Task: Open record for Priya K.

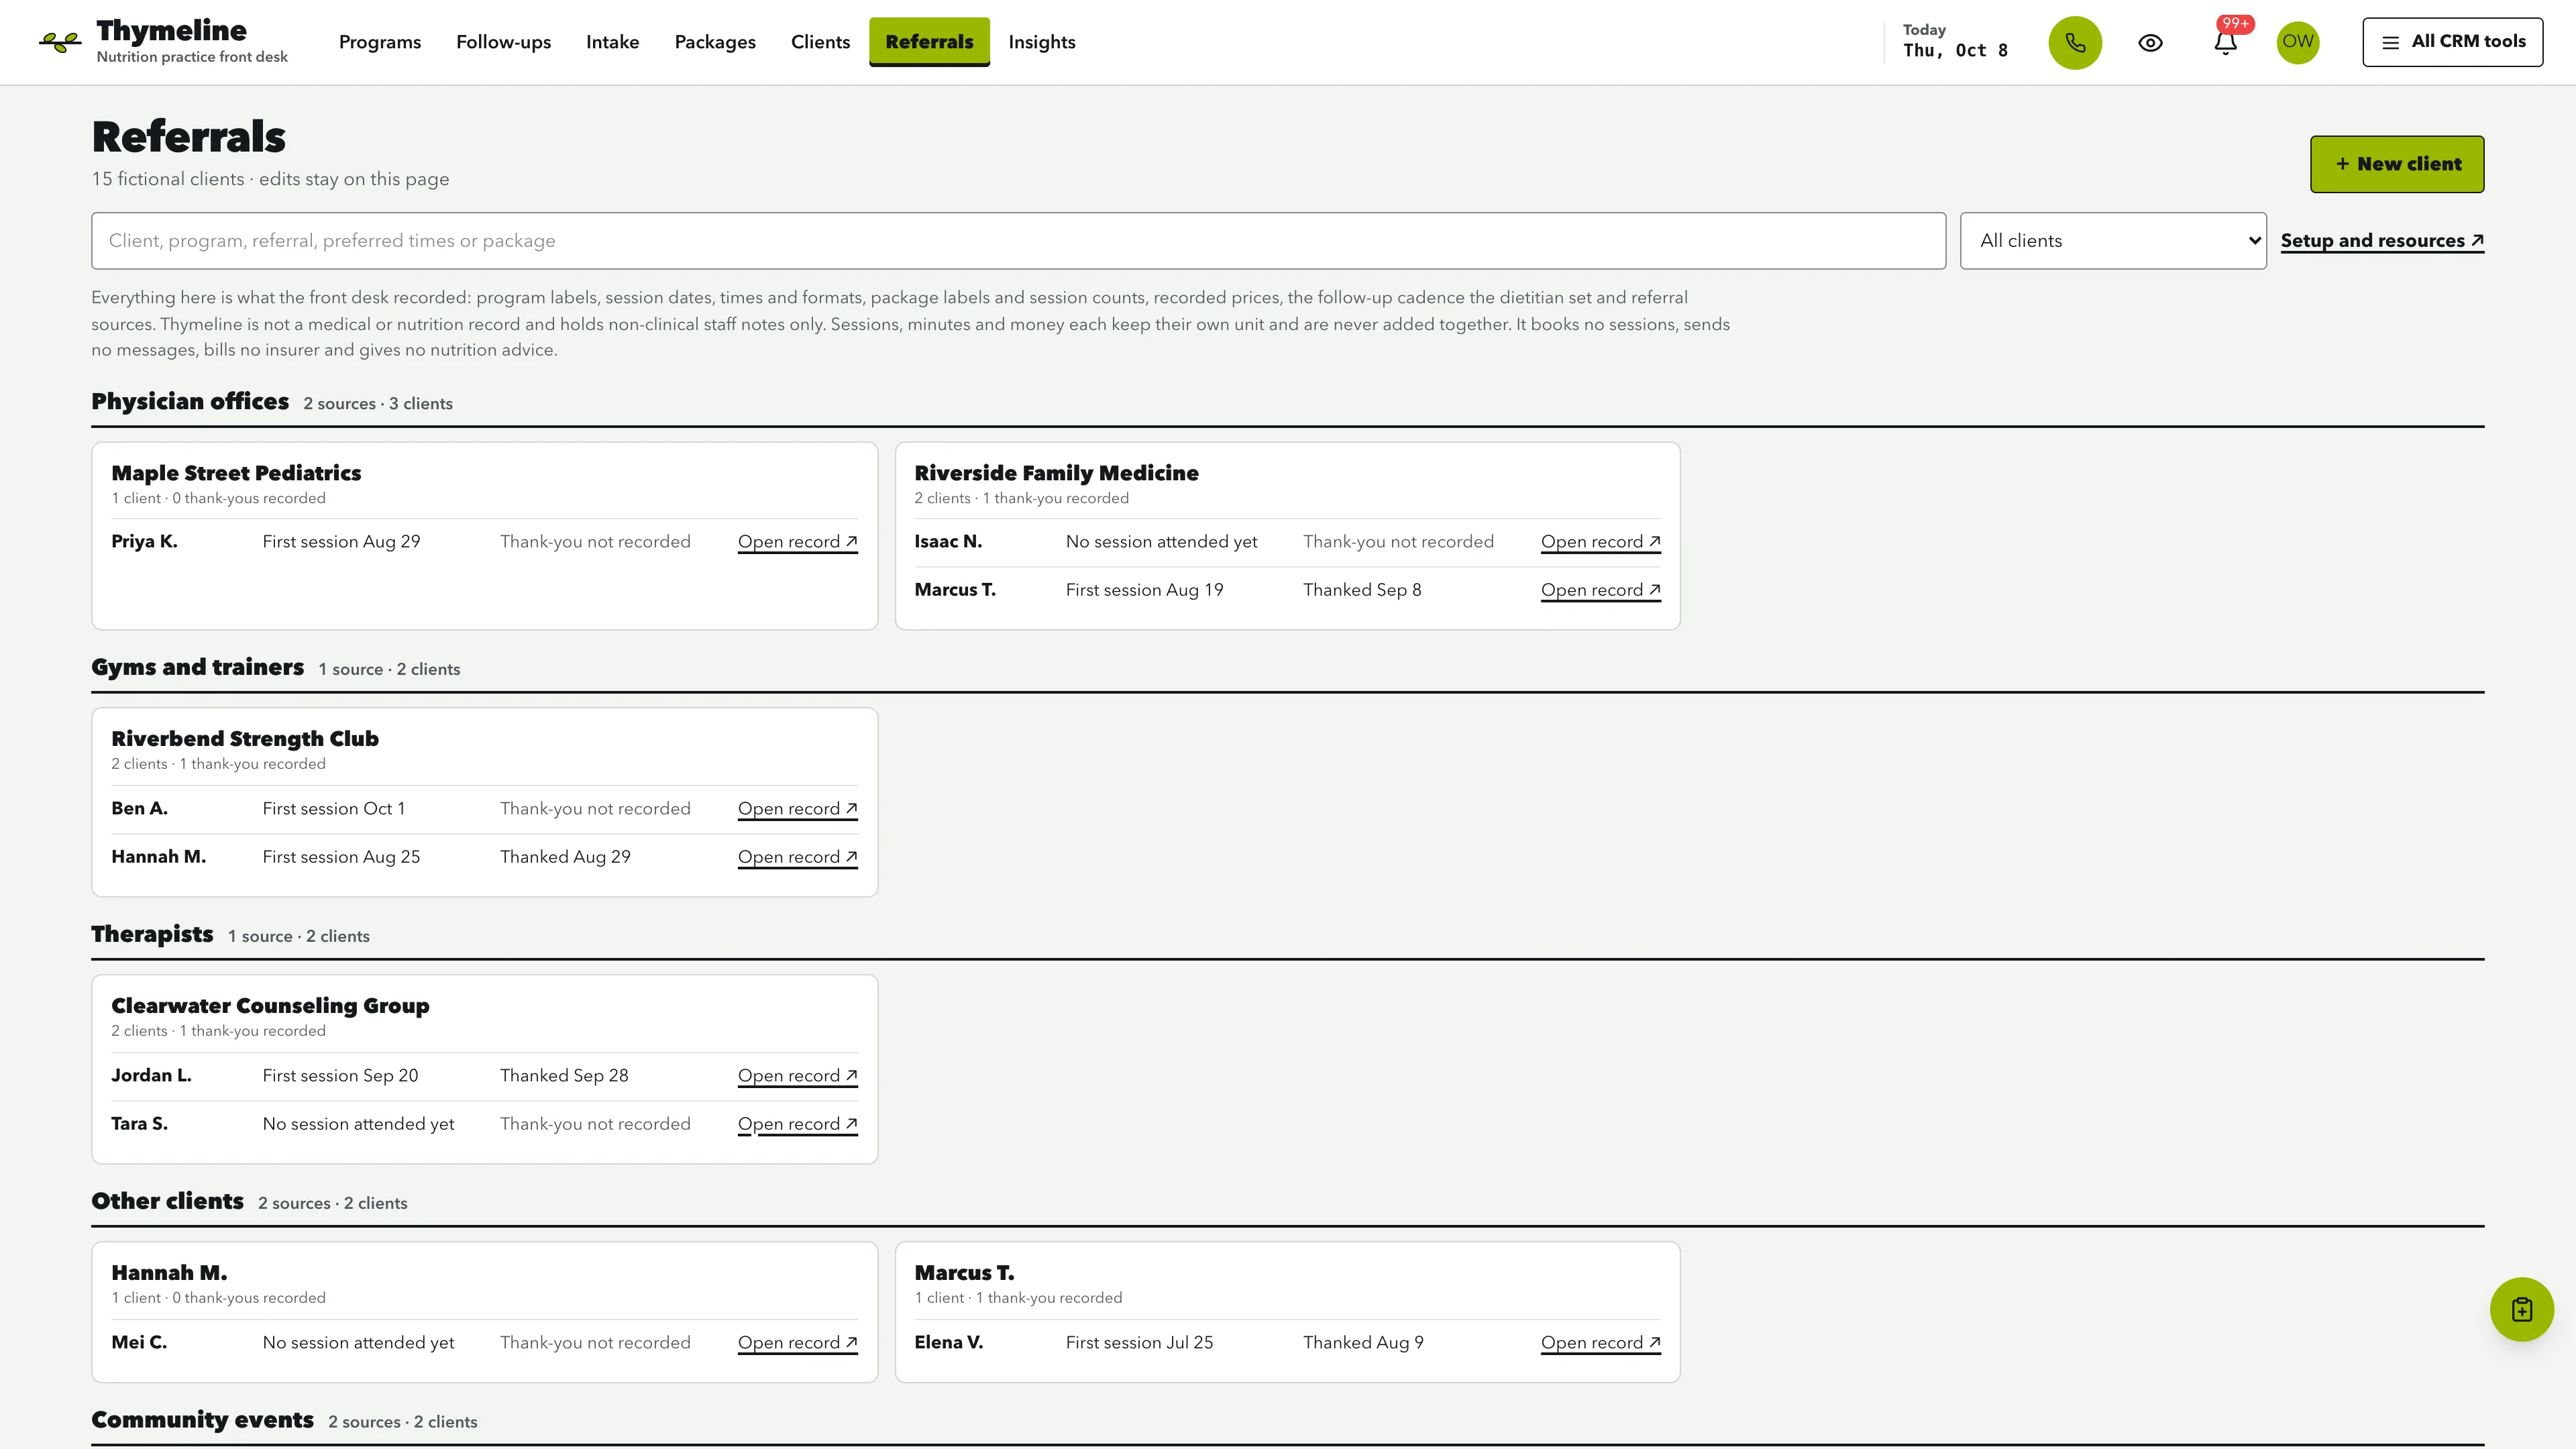Action: click(798, 542)
